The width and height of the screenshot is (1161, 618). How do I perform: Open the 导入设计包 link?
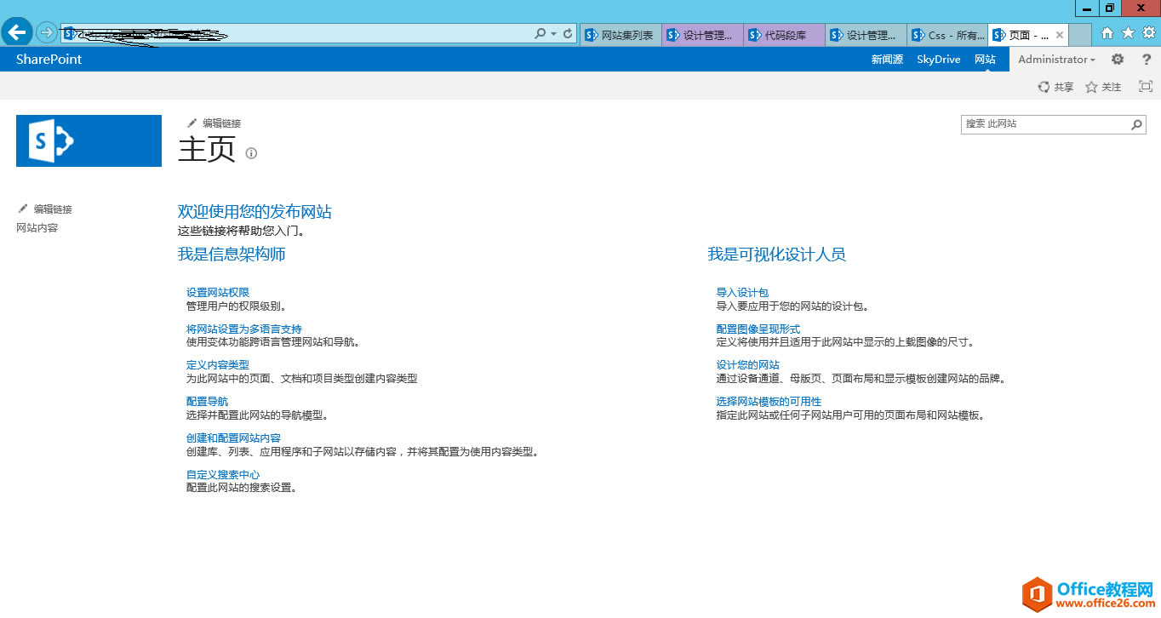[741, 291]
